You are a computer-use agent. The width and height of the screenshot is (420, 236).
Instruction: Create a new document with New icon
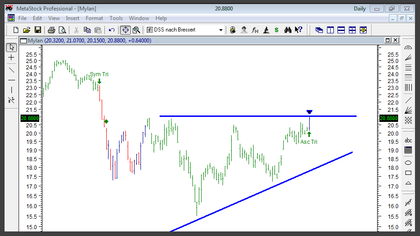click(x=16, y=30)
